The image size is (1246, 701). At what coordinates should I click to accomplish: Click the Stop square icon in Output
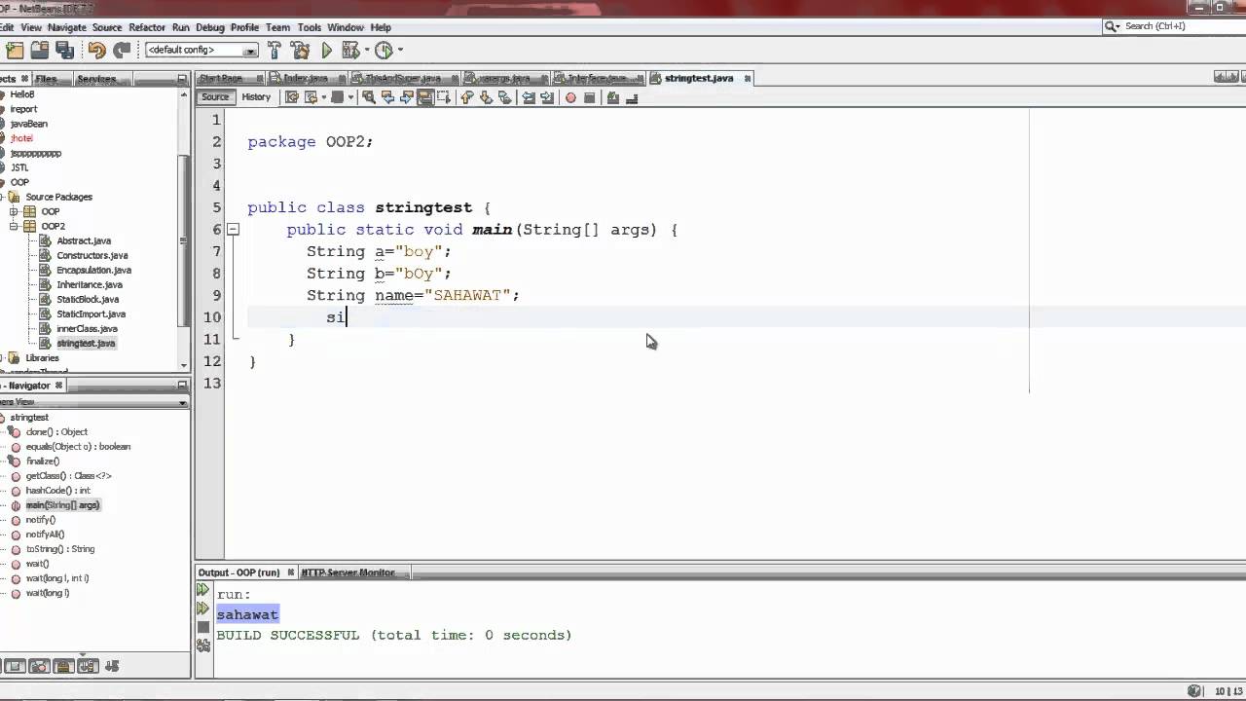point(202,627)
